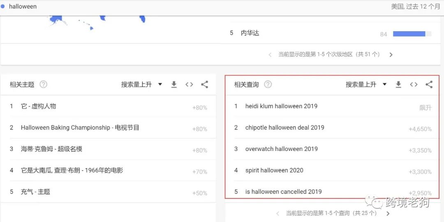Click the halloween search term label

tap(23, 7)
